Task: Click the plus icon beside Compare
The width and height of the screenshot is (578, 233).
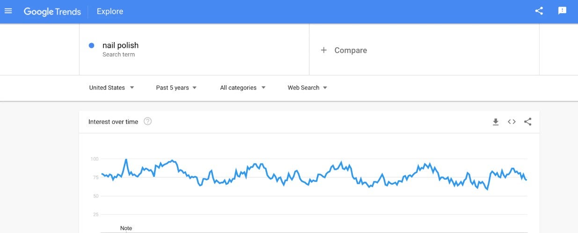Action: coord(323,50)
